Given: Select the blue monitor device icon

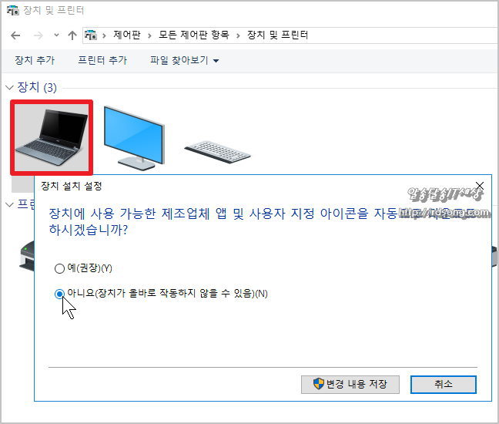Looking at the screenshot, I should point(134,138).
